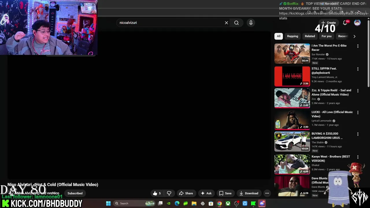
Task: Select the Related filter chip
Action: [x=310, y=36]
